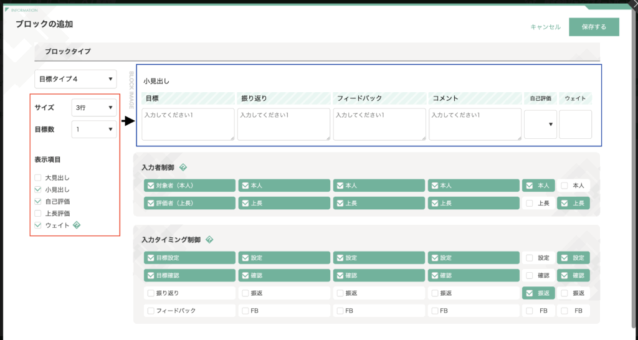Open the 目標タイプ4 block type dropdown
Screen dimensions: 638x340
tap(75, 79)
